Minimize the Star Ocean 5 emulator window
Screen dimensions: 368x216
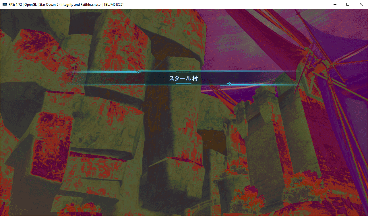click(335, 5)
